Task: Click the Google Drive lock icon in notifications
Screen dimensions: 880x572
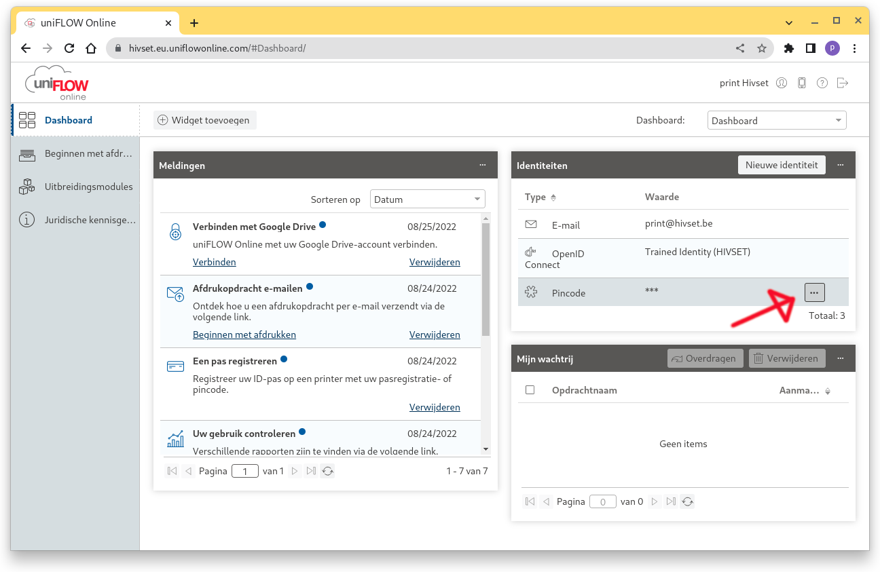Action: (175, 231)
